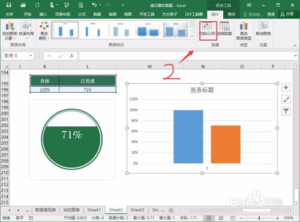This screenshot has width=300, height=222.
Task: Click the 切换行/列 (Switch Row/Column) button
Action: coord(208,29)
